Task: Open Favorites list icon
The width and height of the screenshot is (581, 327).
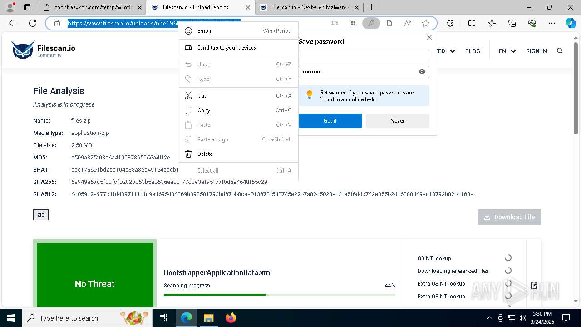Action: tap(492, 23)
